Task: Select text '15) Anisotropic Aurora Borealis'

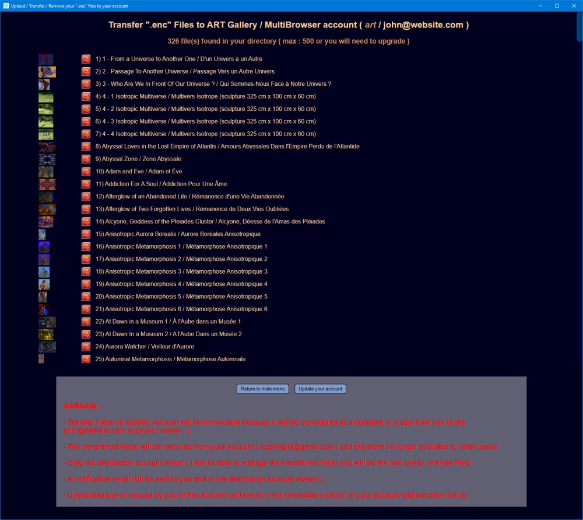Action: pyautogui.click(x=136, y=234)
